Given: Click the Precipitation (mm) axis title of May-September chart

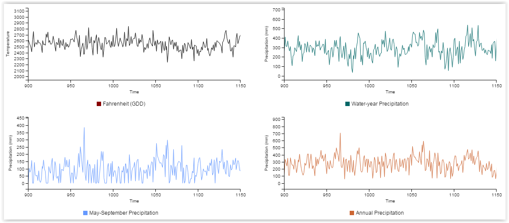Looking at the screenshot, I should click(x=11, y=154).
